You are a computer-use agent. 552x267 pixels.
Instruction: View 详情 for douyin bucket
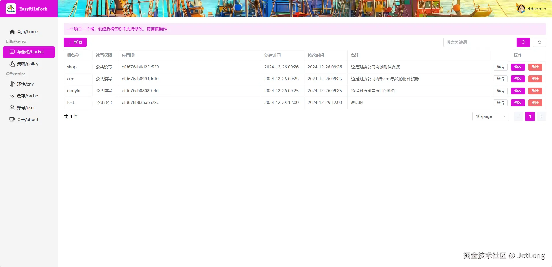(501, 91)
